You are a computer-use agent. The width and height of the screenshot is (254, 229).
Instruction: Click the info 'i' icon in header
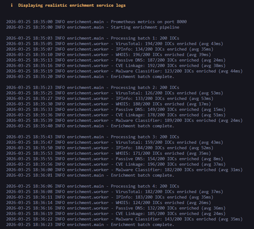(12, 5)
